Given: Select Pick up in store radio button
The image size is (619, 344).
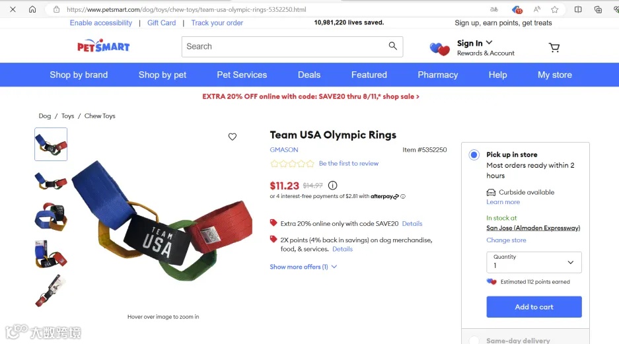Looking at the screenshot, I should pos(474,155).
